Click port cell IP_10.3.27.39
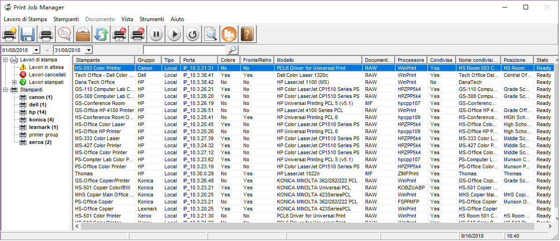 coord(199,138)
